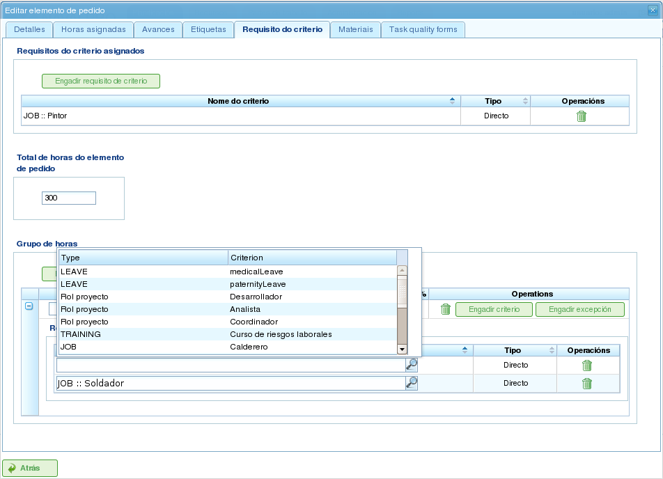Open the Task quality forms tab
The width and height of the screenshot is (663, 479).
423,29
